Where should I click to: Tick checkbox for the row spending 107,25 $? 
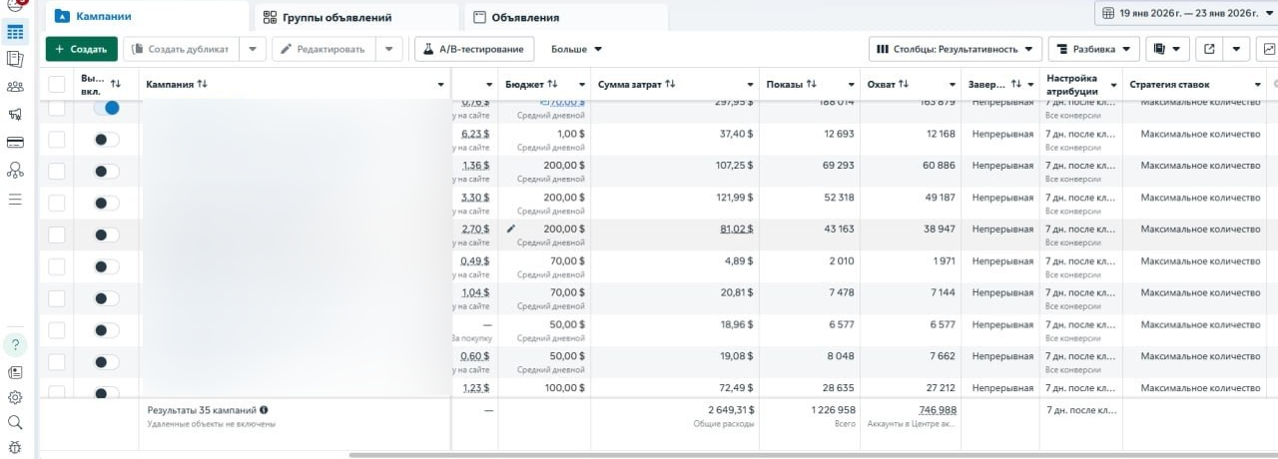[x=57, y=171]
